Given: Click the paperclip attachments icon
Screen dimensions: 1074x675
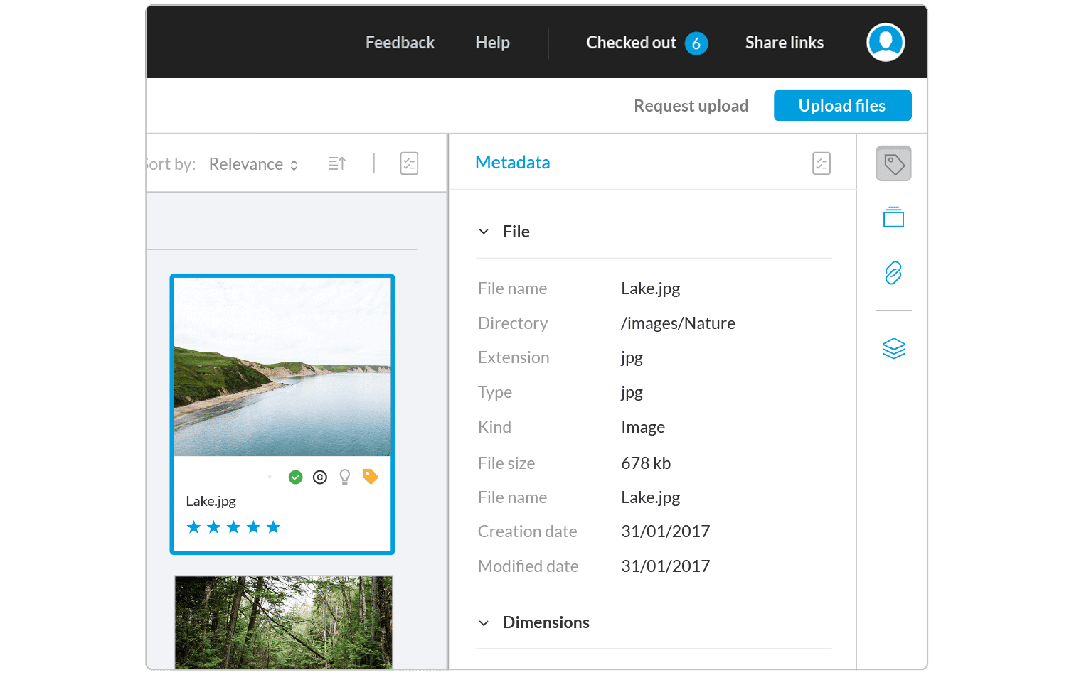Looking at the screenshot, I should click(x=893, y=273).
